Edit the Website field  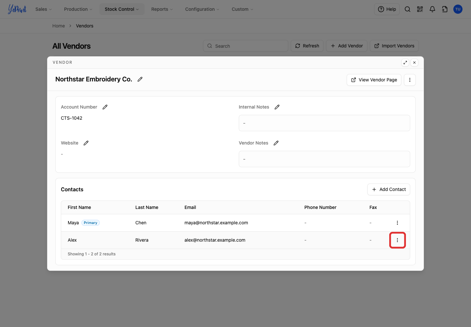[86, 143]
